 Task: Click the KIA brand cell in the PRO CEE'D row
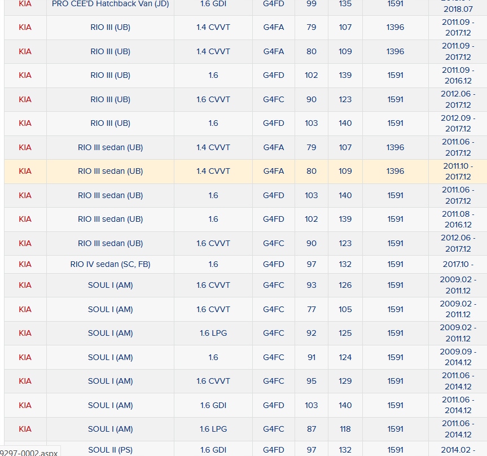coord(25,4)
